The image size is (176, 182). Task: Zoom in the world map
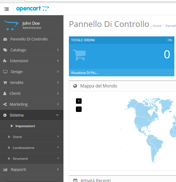(x=79, y=101)
